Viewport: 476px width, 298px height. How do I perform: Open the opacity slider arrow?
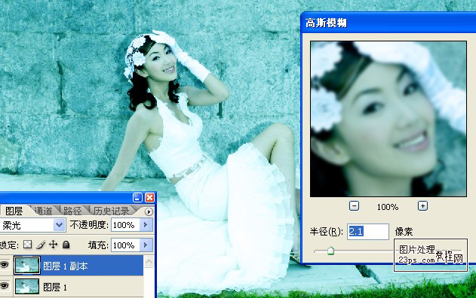[x=146, y=225]
